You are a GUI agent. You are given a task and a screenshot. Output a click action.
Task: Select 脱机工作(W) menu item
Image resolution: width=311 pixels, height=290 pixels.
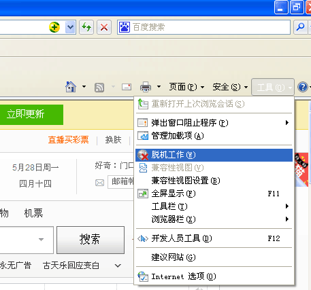coord(214,155)
